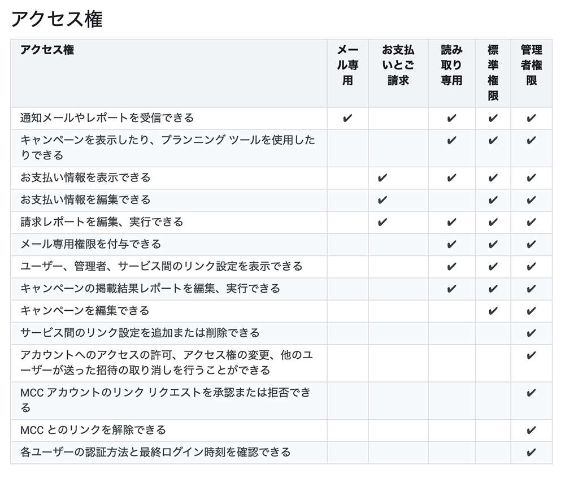The height and width of the screenshot is (478, 565).
Task: Select the 標準権限 column header
Action: point(493,73)
